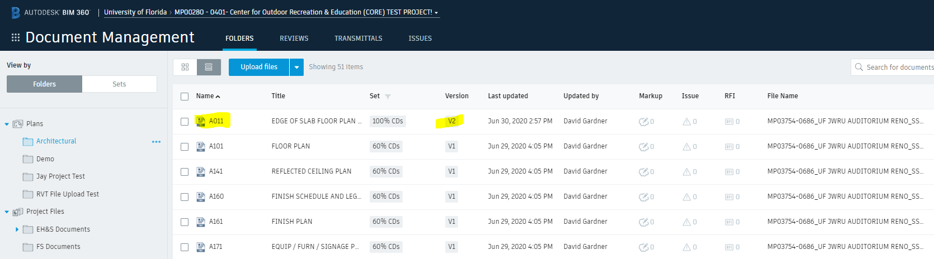This screenshot has height=259, width=934.
Task: Click the A141 document icon
Action: click(201, 171)
